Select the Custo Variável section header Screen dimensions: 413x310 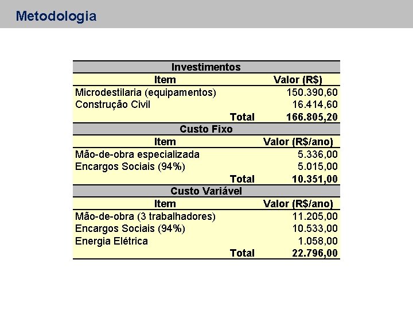tap(206, 191)
